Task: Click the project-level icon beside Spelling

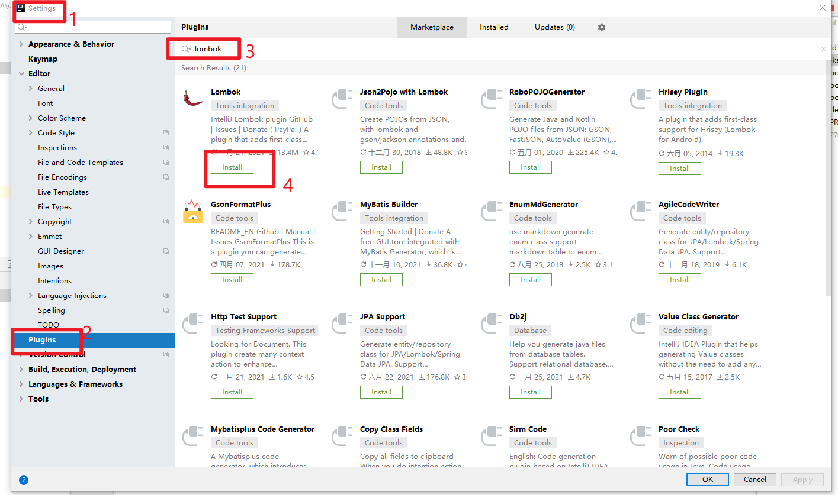Action: pyautogui.click(x=166, y=310)
